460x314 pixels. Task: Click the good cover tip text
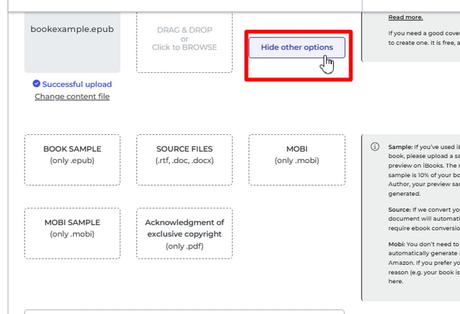[424, 38]
